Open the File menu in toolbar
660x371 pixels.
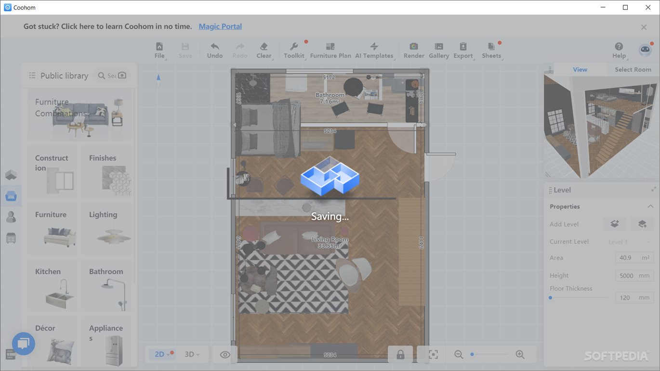point(159,50)
